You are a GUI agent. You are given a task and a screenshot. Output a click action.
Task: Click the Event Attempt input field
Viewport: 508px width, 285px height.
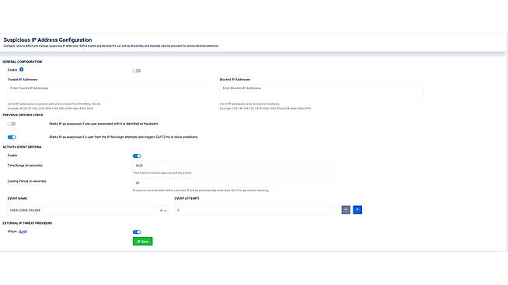tap(256, 211)
